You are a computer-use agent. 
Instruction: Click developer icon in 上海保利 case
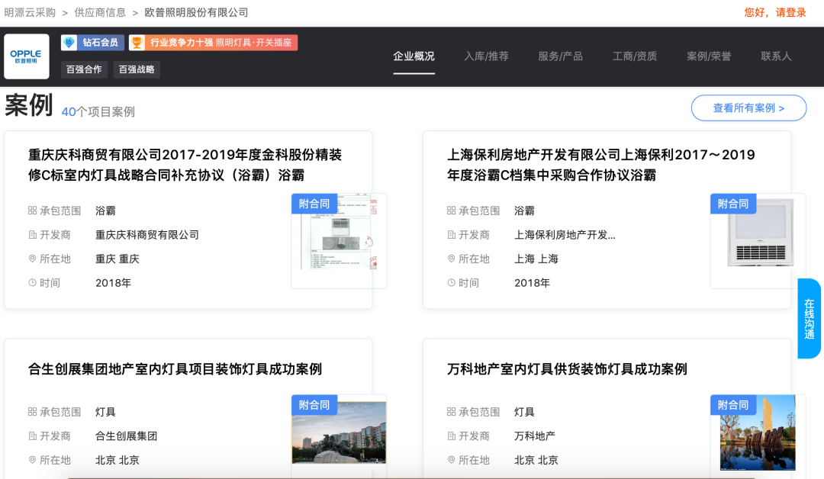point(451,235)
